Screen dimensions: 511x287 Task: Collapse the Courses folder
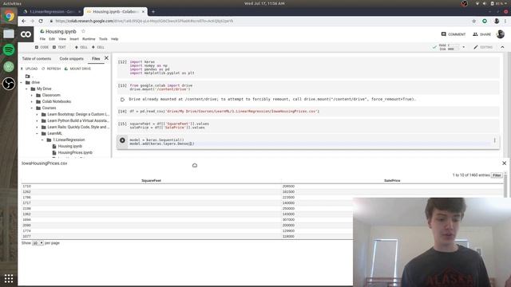point(32,108)
